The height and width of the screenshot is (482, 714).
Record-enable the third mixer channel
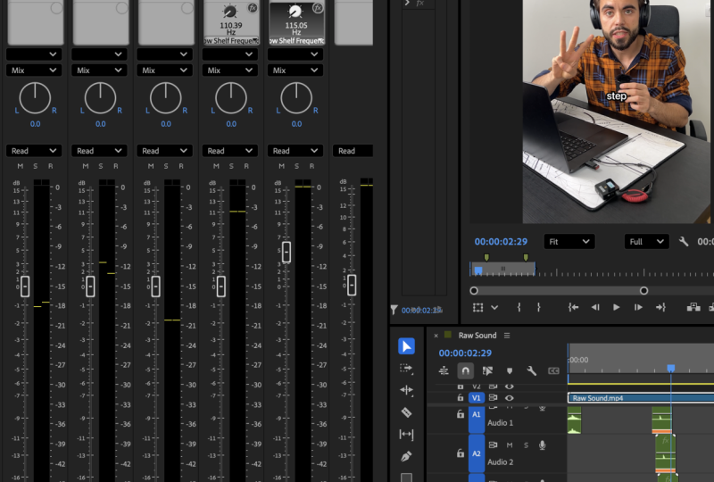point(181,166)
